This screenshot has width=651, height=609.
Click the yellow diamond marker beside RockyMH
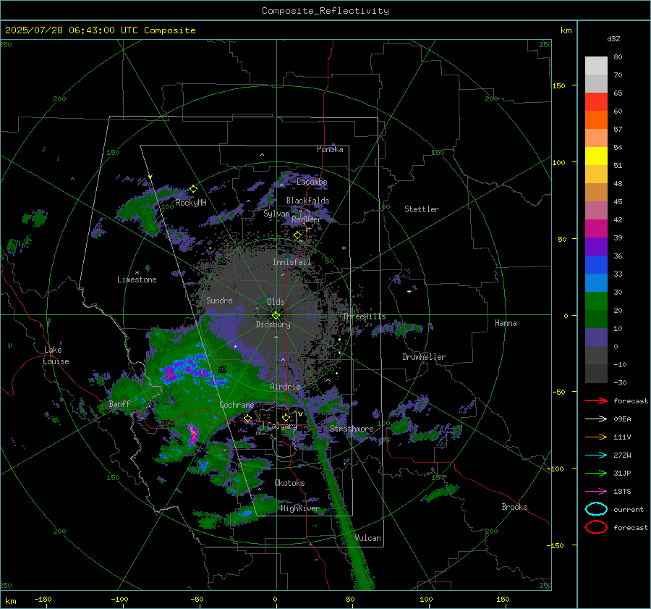pos(193,189)
